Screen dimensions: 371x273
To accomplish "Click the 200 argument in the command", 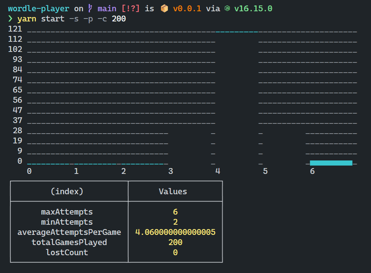I will pyautogui.click(x=119, y=19).
